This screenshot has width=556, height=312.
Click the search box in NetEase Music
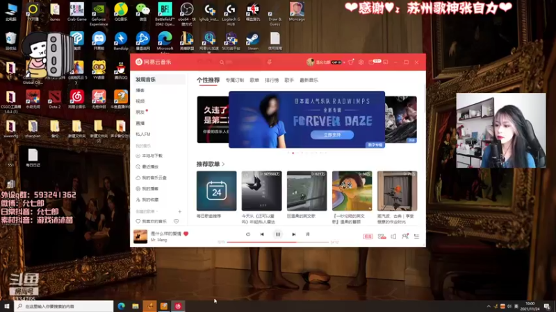point(238,62)
